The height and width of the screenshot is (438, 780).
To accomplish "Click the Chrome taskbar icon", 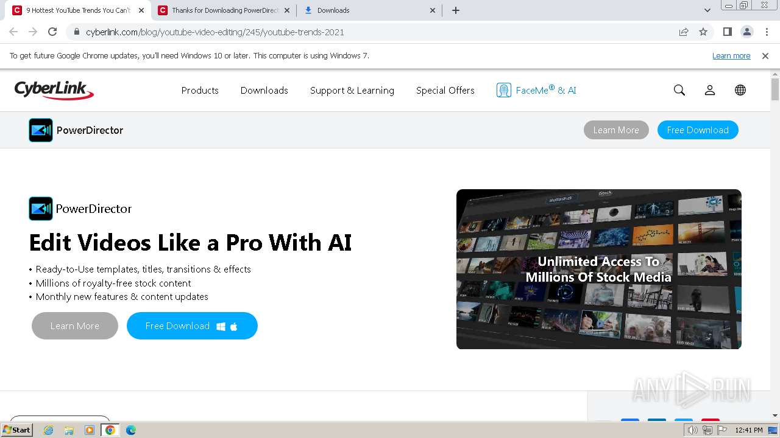I will 110,430.
